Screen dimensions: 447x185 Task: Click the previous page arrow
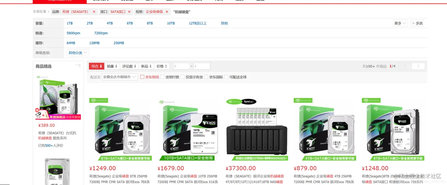(405, 66)
